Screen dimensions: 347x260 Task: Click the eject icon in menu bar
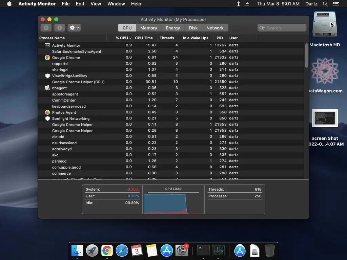tap(247, 4)
